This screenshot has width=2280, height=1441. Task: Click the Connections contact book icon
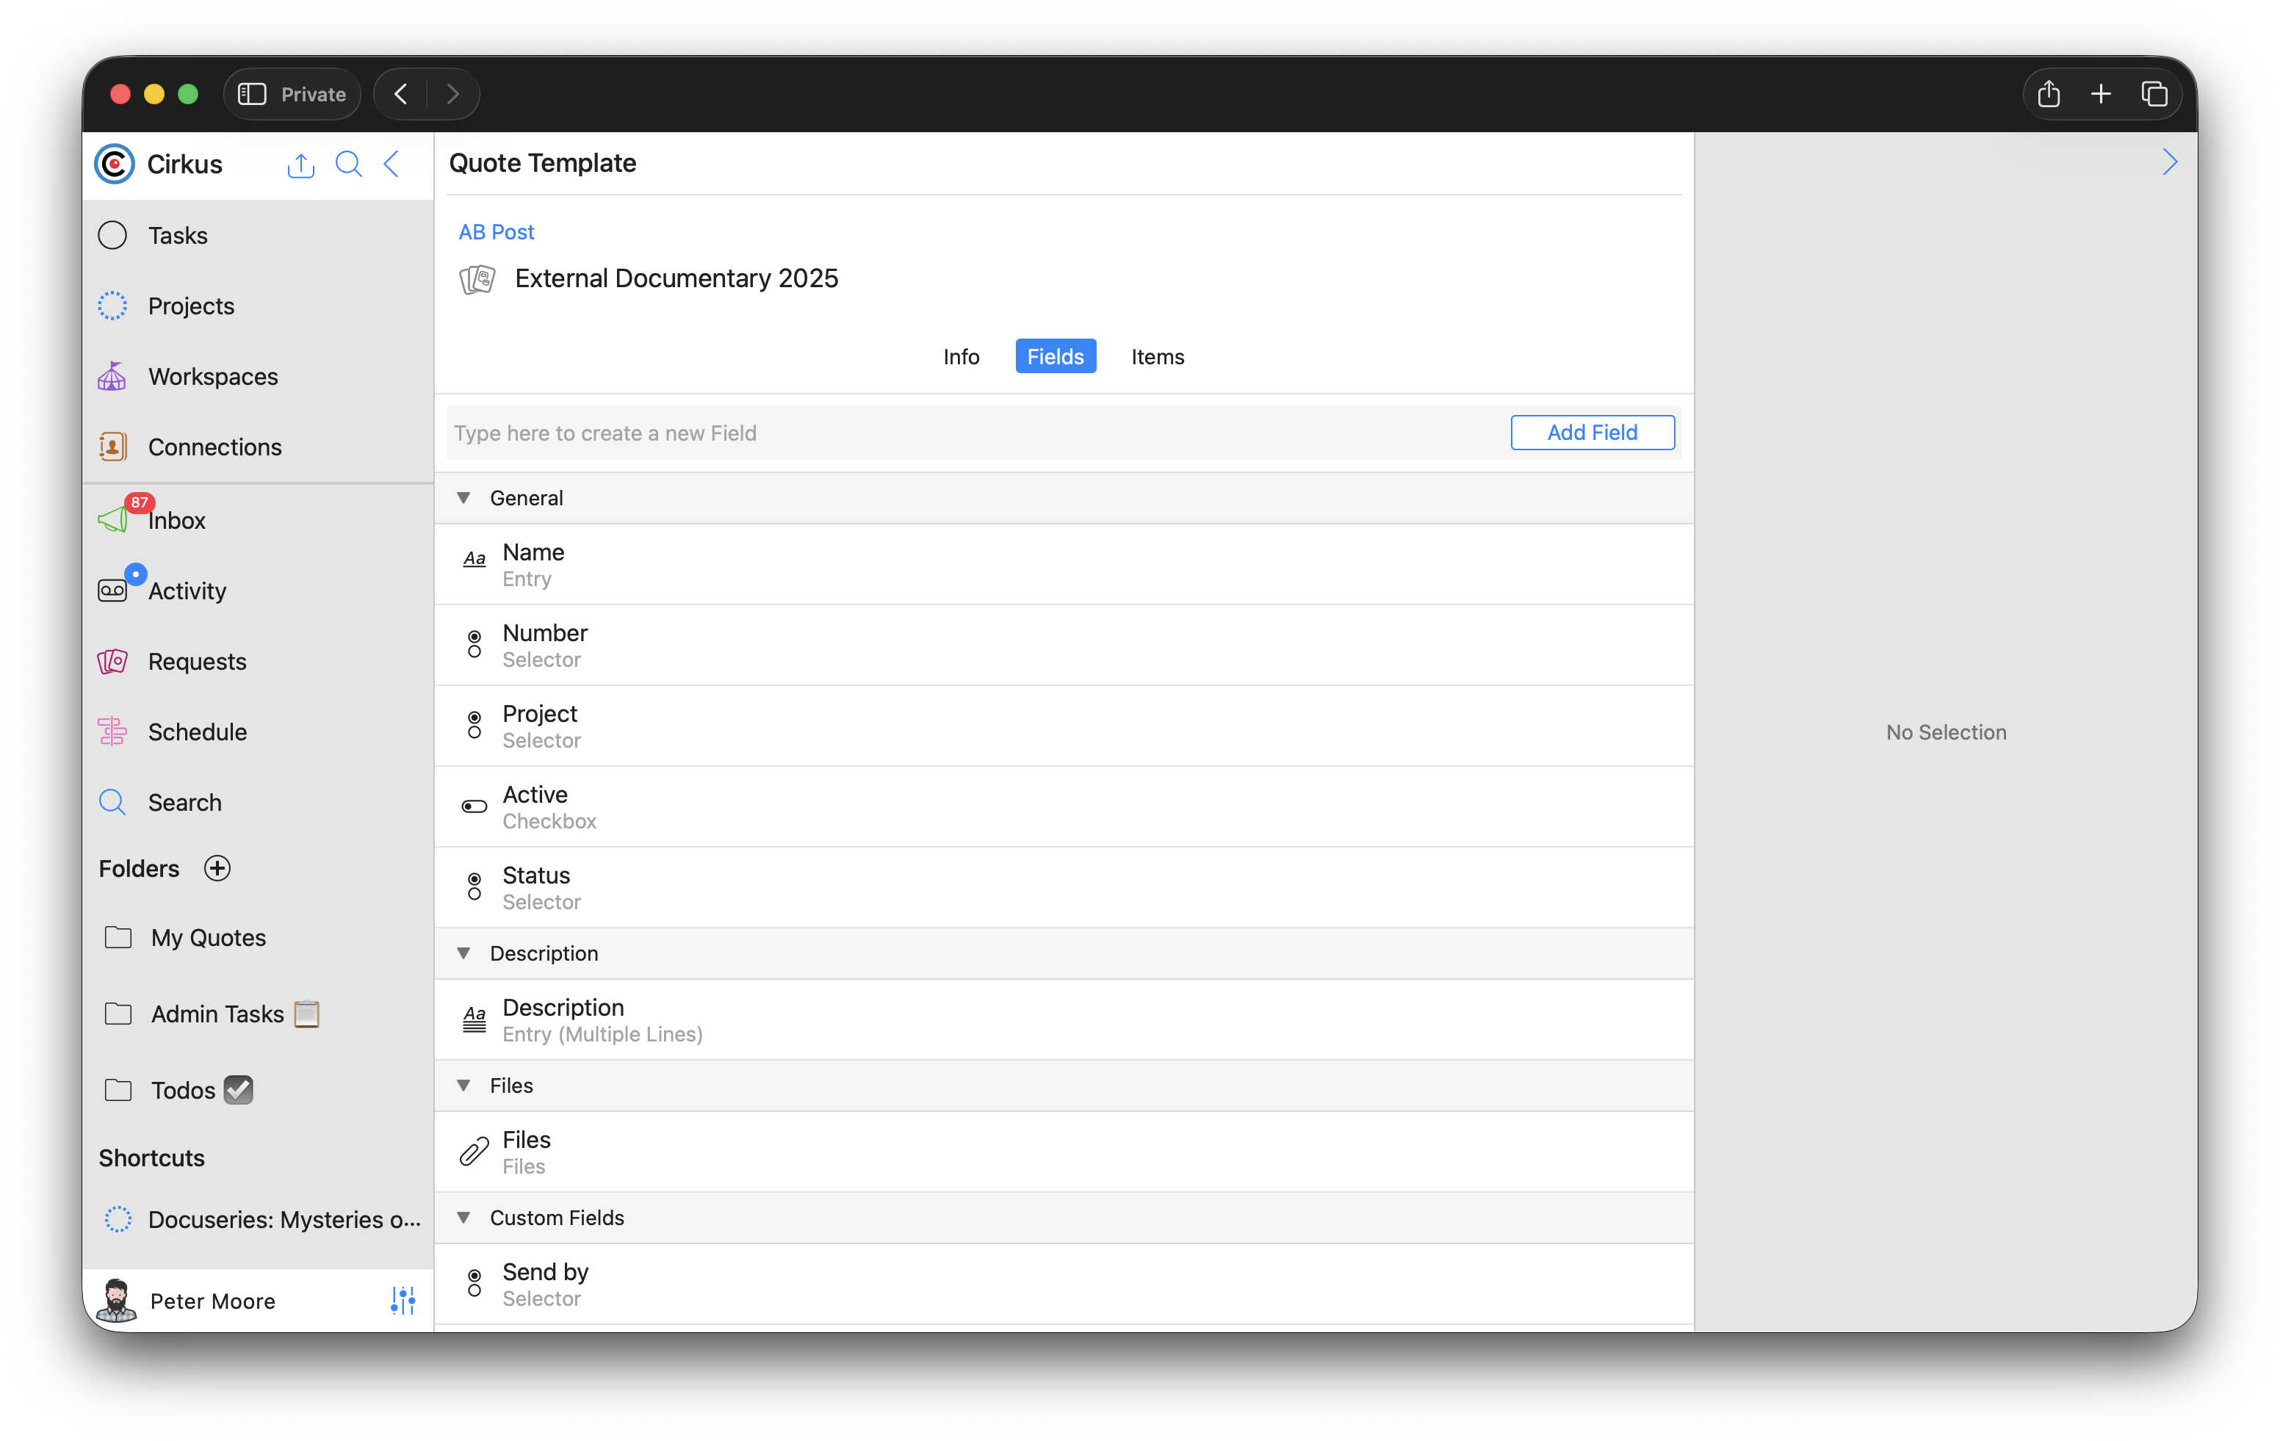[112, 447]
